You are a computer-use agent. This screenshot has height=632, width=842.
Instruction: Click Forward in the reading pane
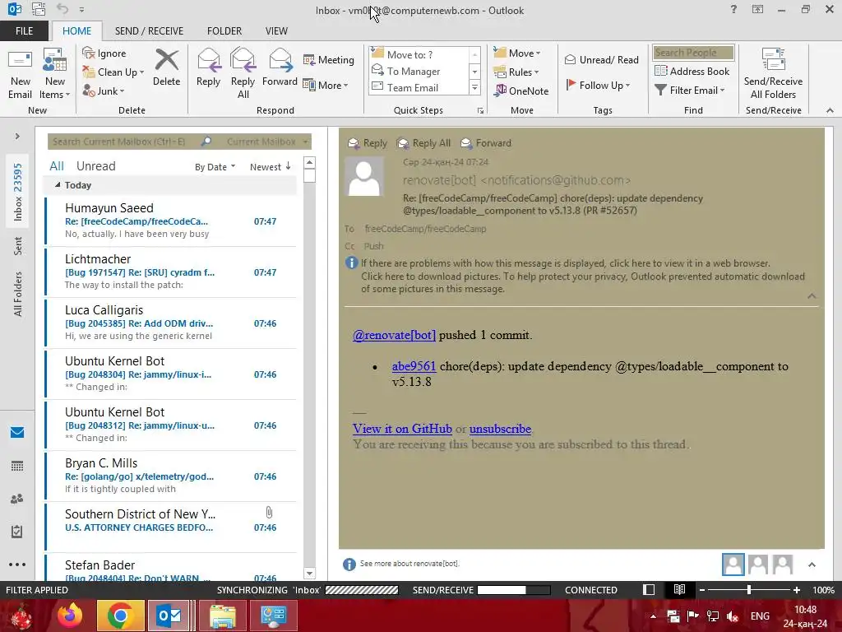[x=486, y=143]
